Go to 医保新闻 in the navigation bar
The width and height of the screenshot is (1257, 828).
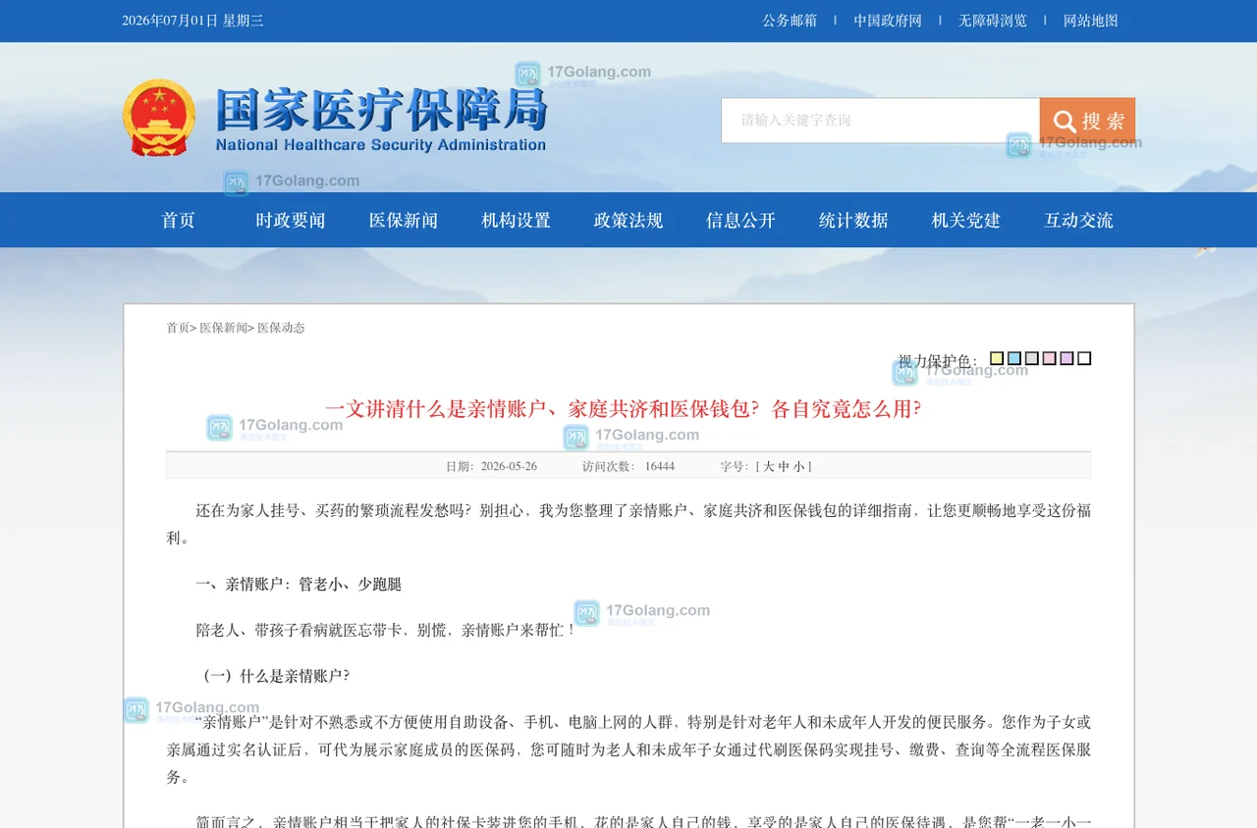[404, 220]
